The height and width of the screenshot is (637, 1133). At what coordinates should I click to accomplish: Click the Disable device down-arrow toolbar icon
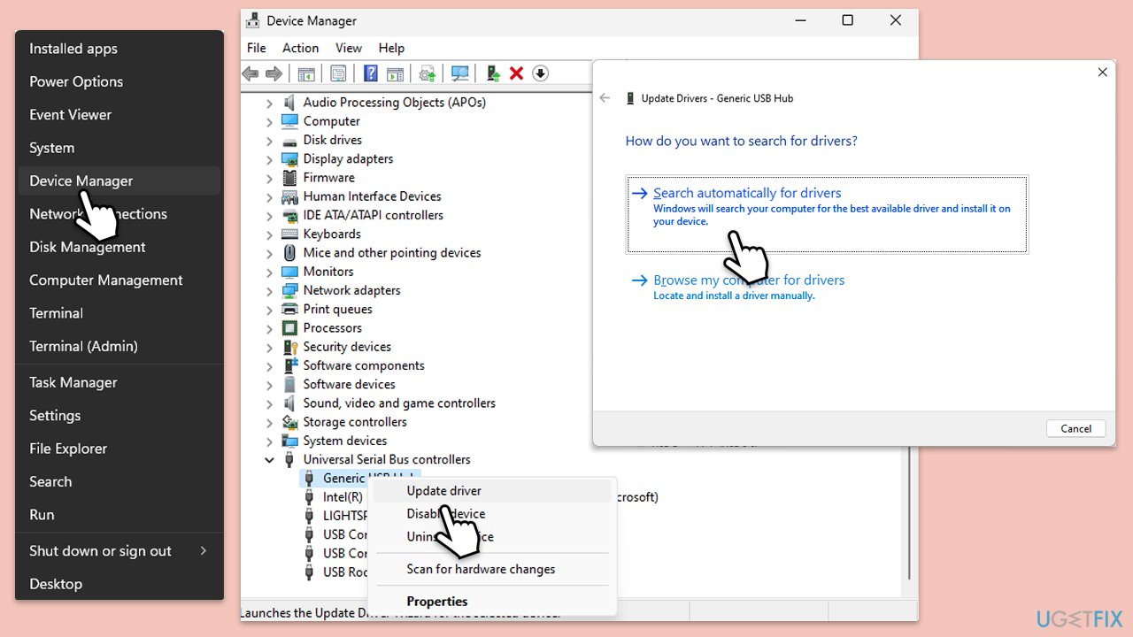click(540, 73)
